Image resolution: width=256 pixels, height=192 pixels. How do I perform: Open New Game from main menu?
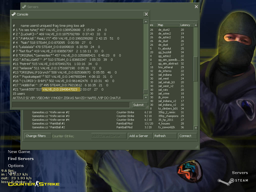coord(19,152)
